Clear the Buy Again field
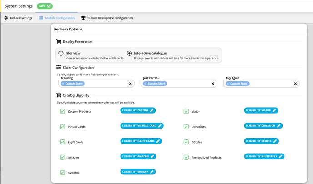The image size is (313, 184). click(x=295, y=84)
